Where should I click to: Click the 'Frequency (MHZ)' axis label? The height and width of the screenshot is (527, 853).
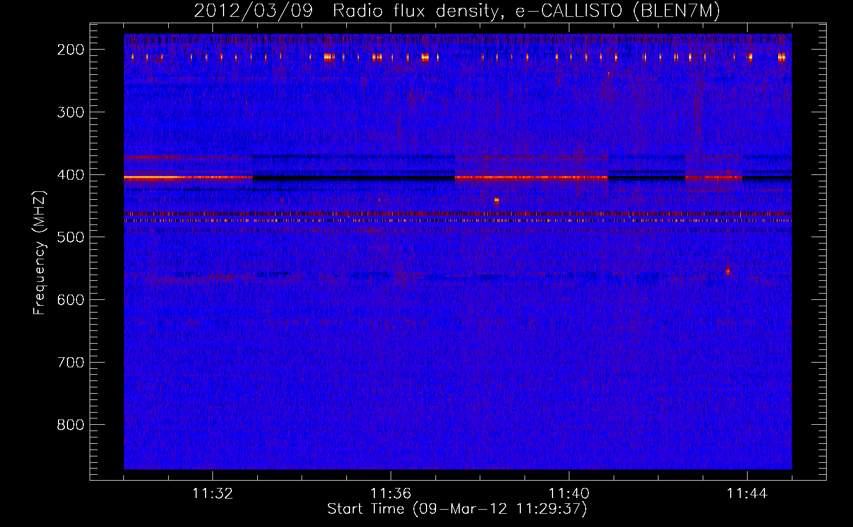click(x=40, y=252)
